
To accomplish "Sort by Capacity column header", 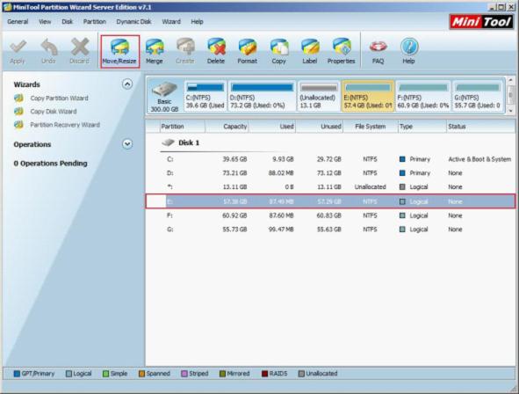I will click(x=227, y=127).
